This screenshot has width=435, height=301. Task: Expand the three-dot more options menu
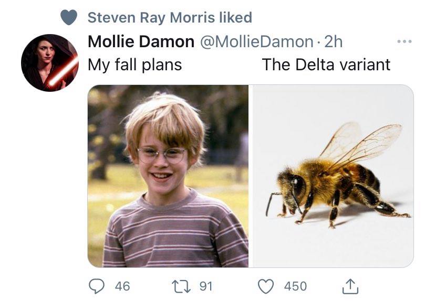[404, 41]
